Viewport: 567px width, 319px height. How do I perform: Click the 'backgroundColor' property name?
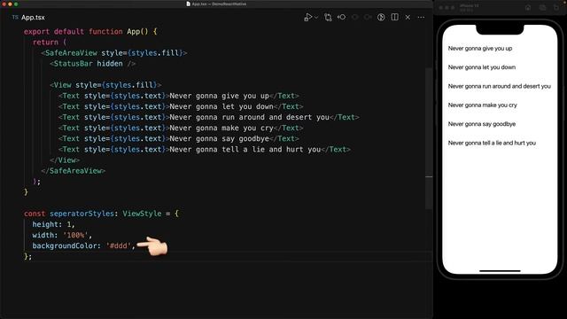[x=65, y=246]
